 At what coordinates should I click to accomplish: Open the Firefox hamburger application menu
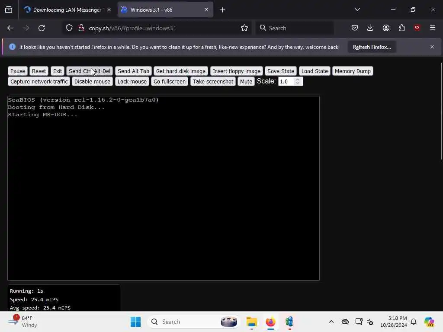433,28
